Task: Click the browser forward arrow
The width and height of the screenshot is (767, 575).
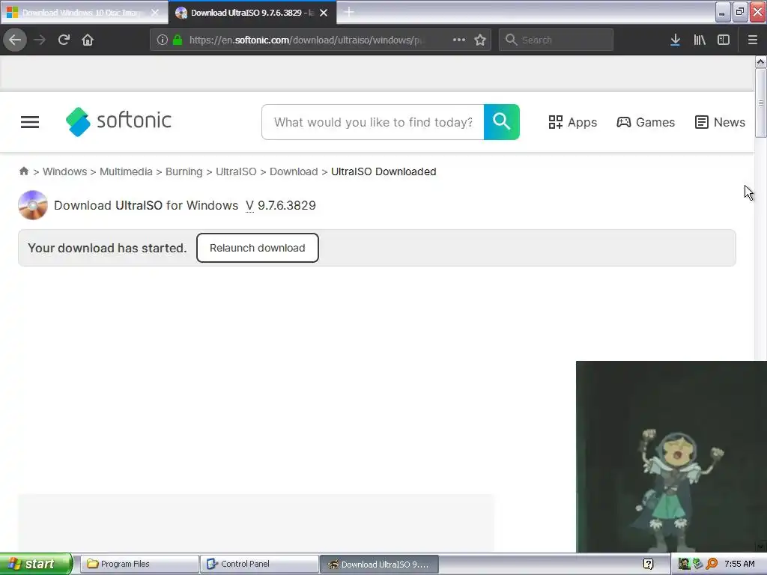Action: coord(40,40)
